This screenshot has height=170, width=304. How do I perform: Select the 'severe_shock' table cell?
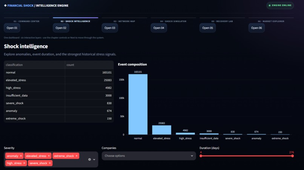point(34,103)
